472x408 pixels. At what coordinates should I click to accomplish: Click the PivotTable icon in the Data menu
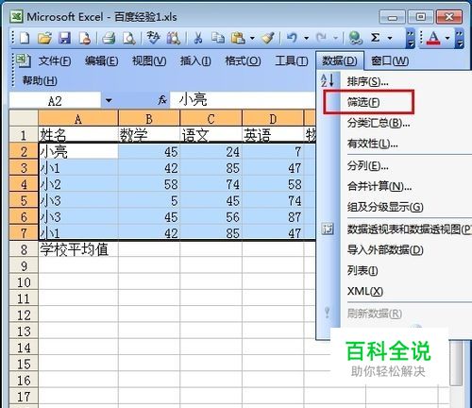click(328, 229)
